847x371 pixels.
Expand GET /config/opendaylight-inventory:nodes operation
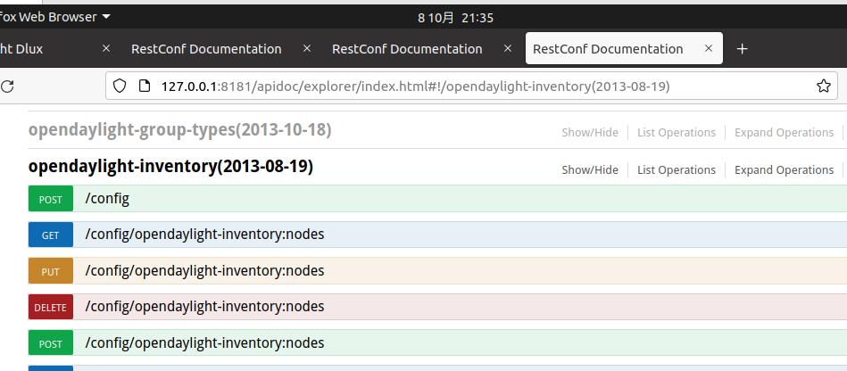tap(204, 235)
